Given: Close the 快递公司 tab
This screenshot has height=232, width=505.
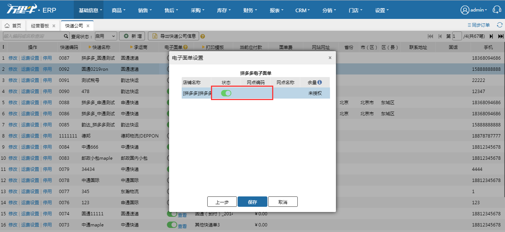Looking at the screenshot, I should click(88, 26).
